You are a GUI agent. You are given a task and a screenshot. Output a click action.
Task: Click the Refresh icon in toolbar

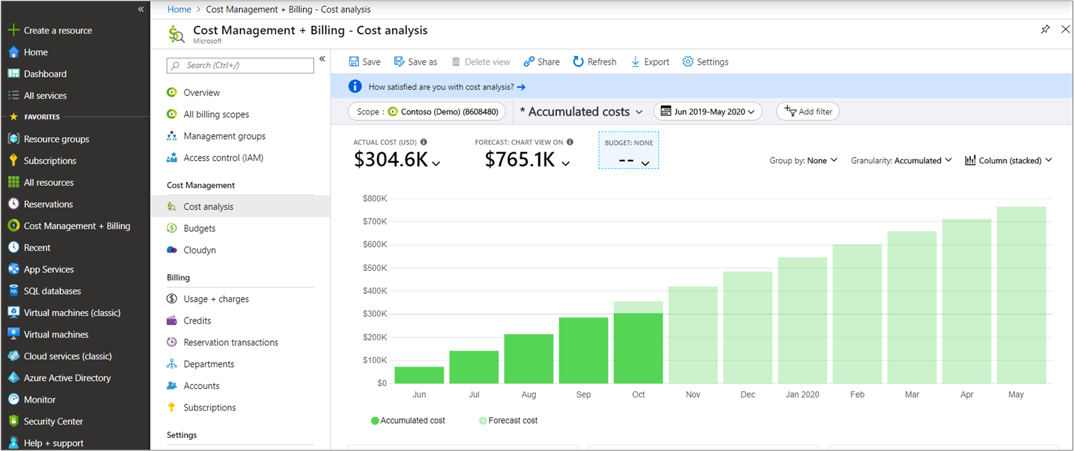pyautogui.click(x=578, y=62)
